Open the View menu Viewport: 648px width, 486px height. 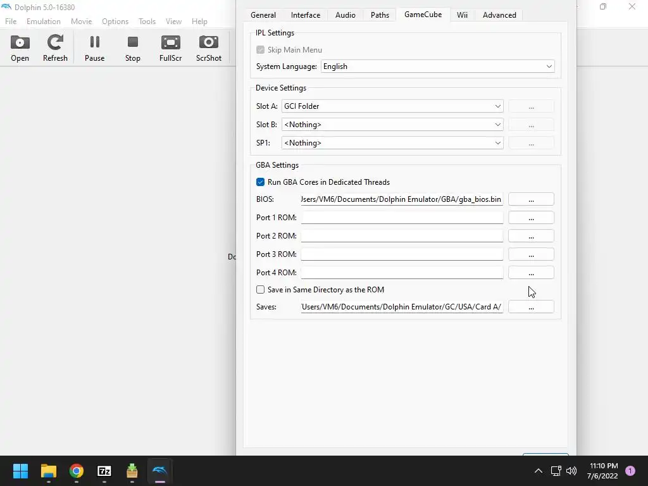(x=173, y=22)
